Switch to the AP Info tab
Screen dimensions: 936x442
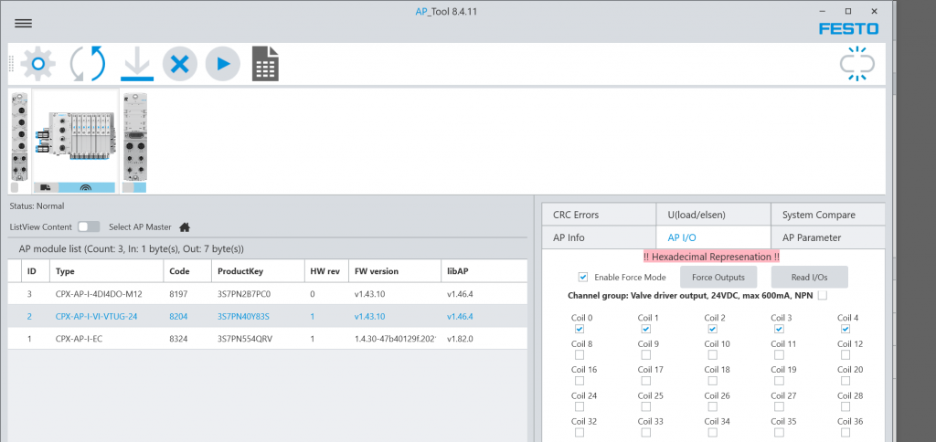pyautogui.click(x=598, y=237)
